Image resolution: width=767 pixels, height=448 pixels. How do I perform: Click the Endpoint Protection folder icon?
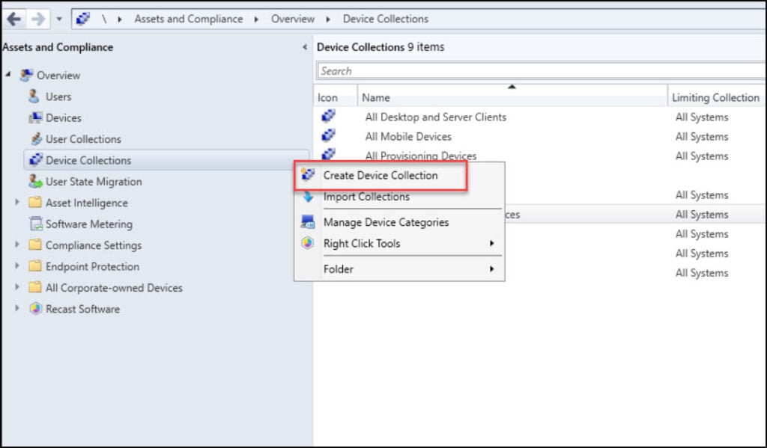click(x=34, y=266)
